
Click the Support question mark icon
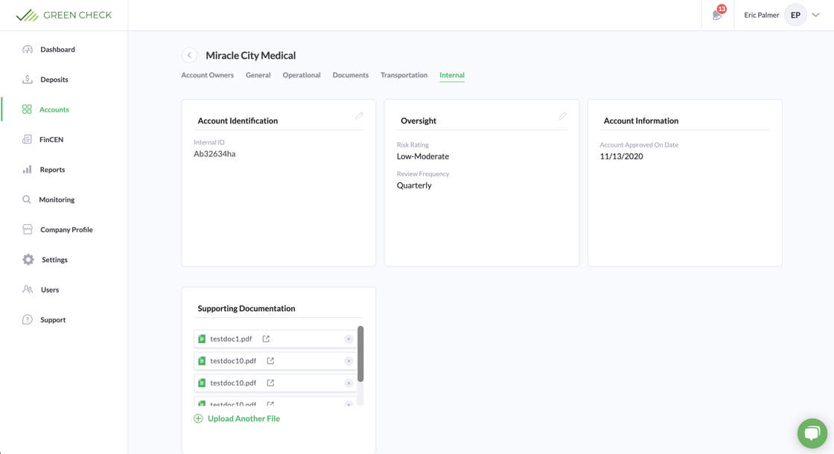pyautogui.click(x=28, y=319)
